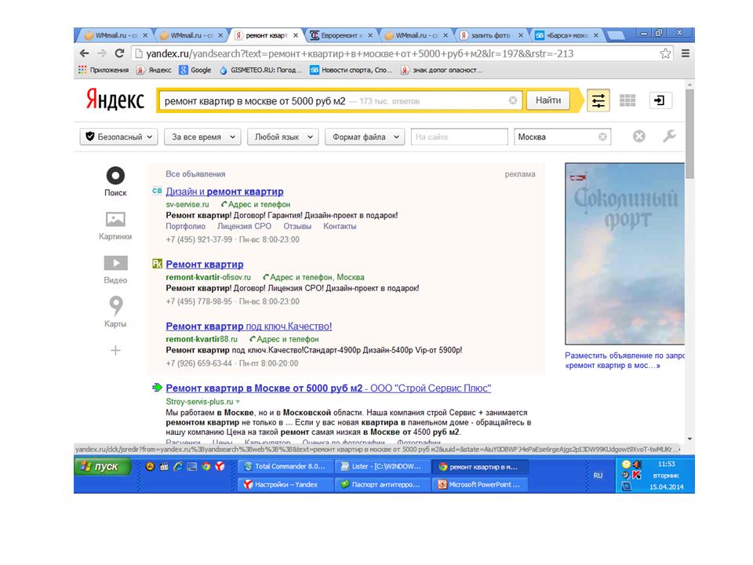
Task: Open Настройки – Yandex taskbar item
Action: point(286,484)
